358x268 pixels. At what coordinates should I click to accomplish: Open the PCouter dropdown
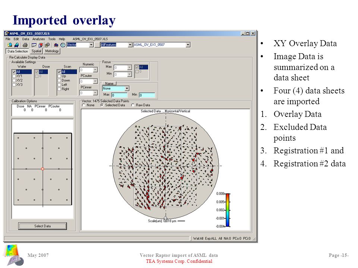click(x=95, y=82)
